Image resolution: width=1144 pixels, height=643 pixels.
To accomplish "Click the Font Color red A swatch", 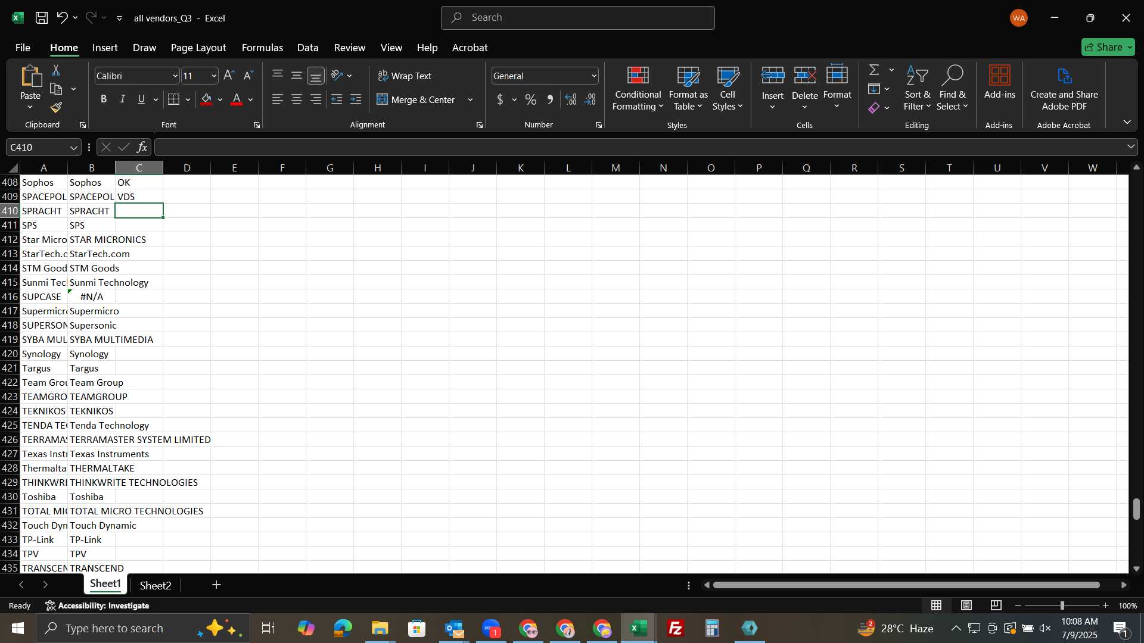I will [237, 99].
